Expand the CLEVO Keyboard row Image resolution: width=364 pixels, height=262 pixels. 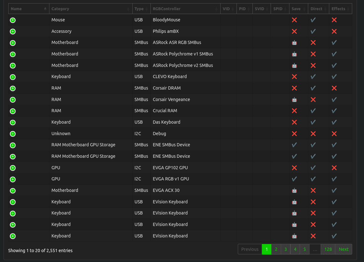click(x=13, y=77)
